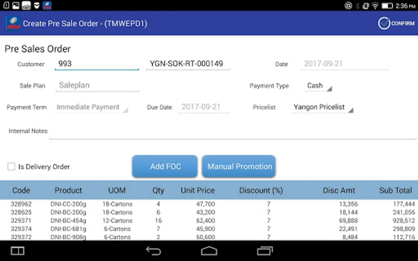
Task: Open the recent apps navigation icon
Action: 265,251
